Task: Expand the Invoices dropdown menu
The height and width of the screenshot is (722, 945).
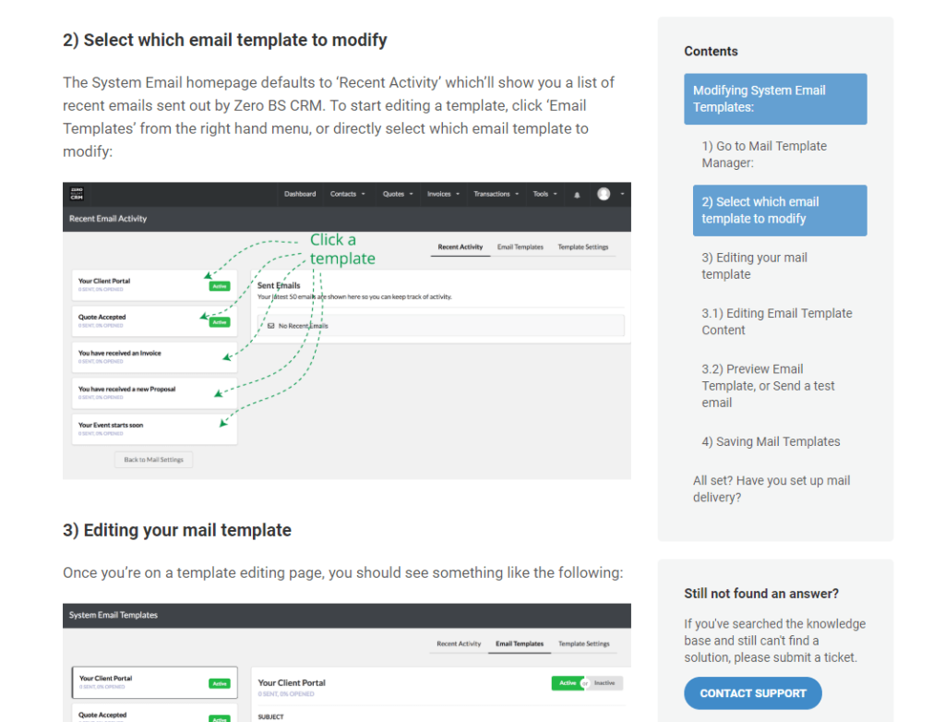Action: (x=443, y=194)
